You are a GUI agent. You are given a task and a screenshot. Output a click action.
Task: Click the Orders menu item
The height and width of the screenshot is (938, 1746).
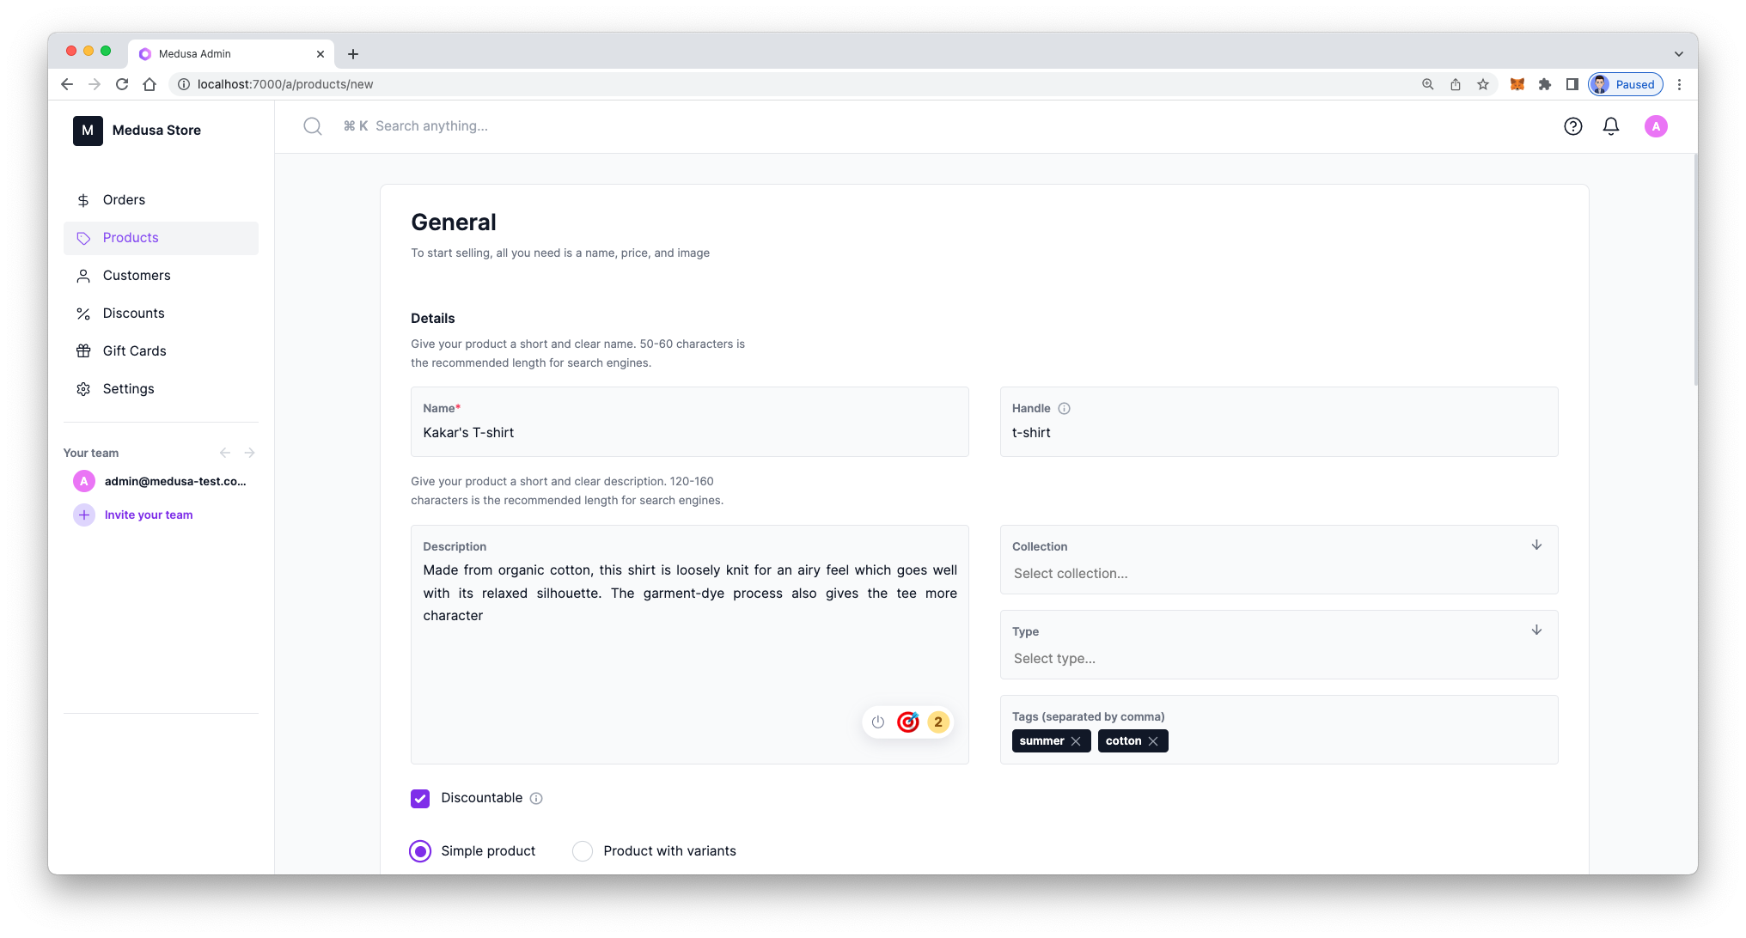124,198
